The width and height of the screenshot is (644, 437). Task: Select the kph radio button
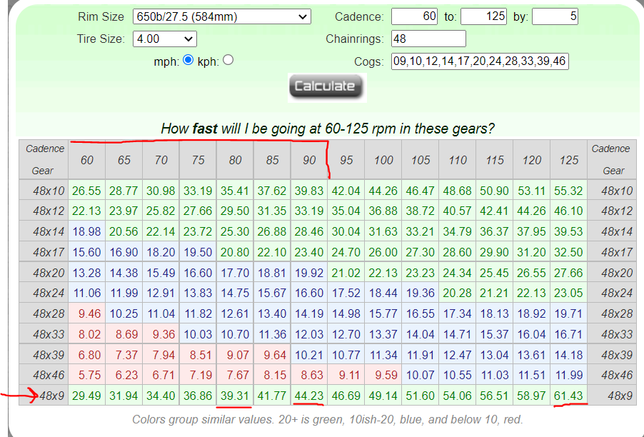tap(228, 61)
